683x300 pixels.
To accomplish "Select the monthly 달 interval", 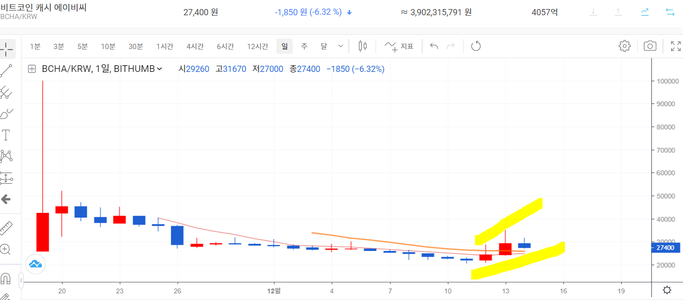I will pyautogui.click(x=324, y=46).
